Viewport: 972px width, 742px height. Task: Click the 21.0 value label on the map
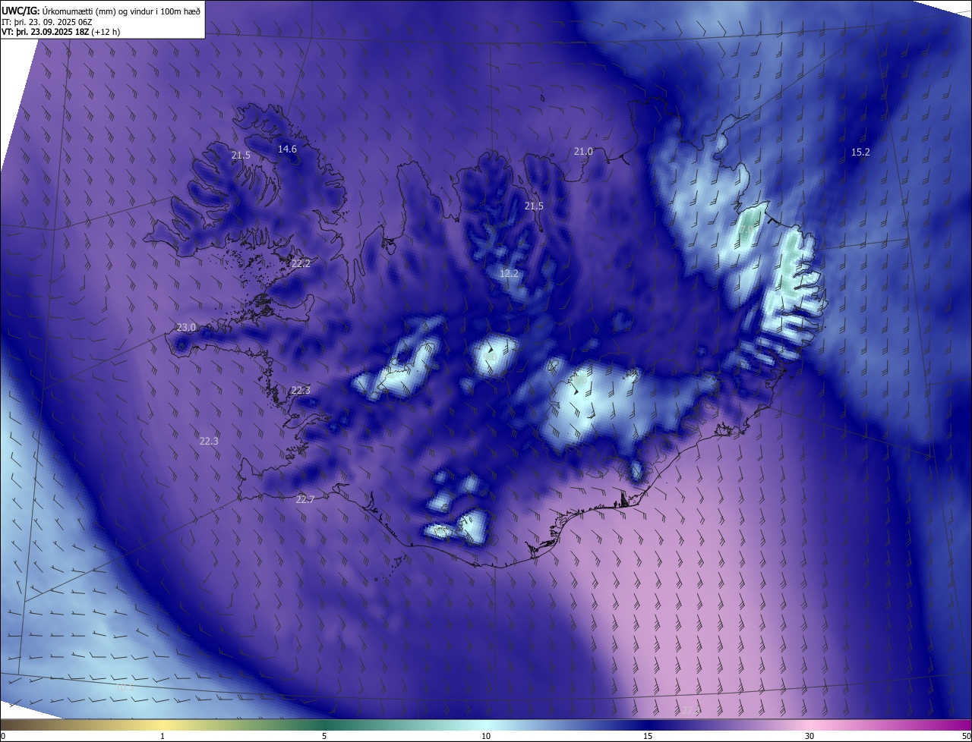(583, 152)
